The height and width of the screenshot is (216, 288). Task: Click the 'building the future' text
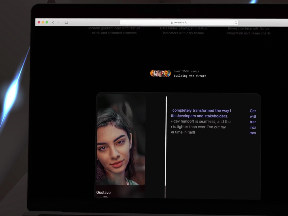coord(190,76)
